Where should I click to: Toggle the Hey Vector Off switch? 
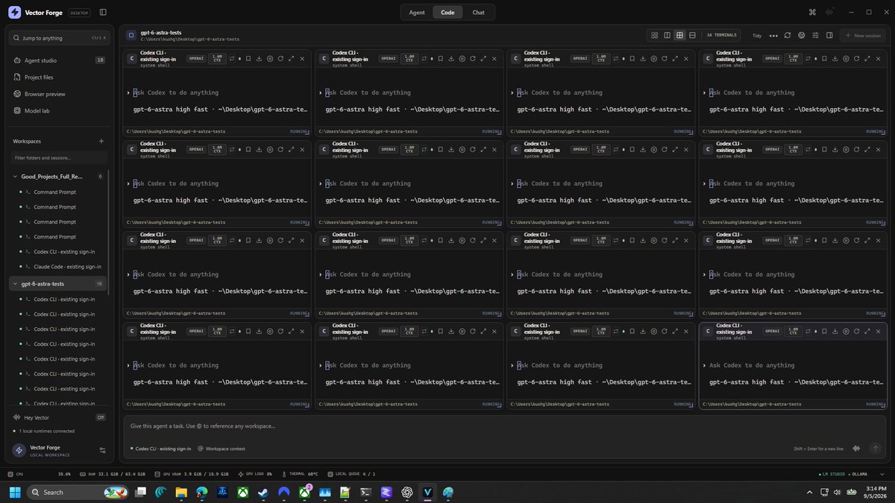(x=101, y=417)
